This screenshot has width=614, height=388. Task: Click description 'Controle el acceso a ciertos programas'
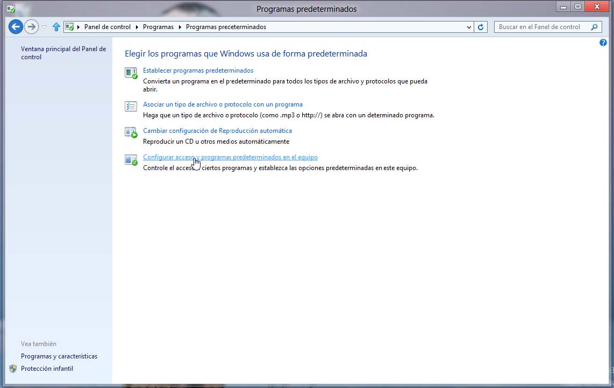click(280, 168)
